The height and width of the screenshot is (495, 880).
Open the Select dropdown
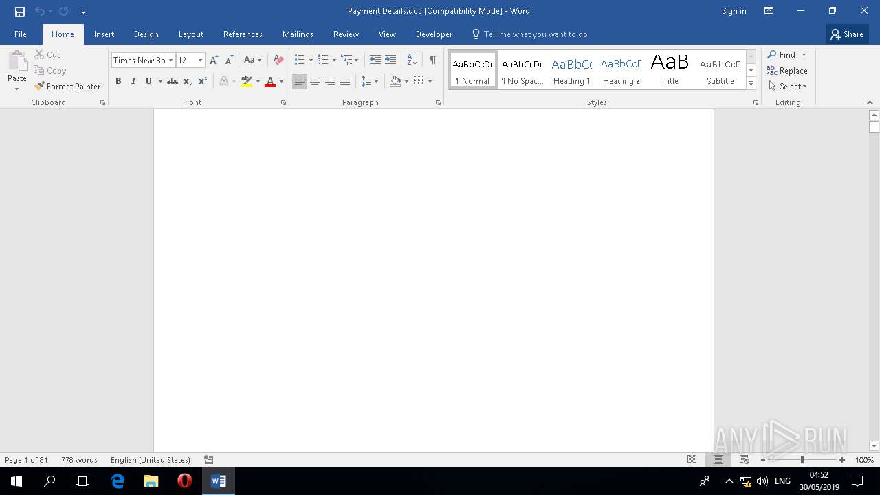point(788,87)
